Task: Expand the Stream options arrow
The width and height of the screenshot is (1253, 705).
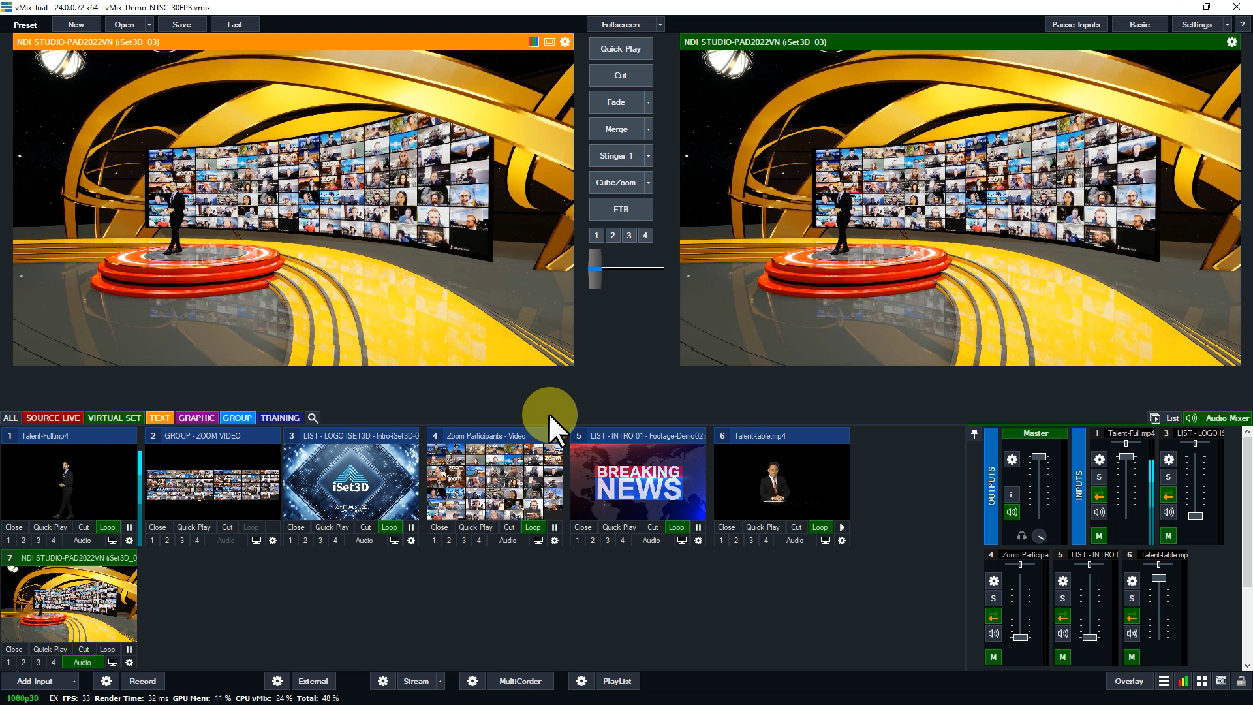Action: (441, 681)
